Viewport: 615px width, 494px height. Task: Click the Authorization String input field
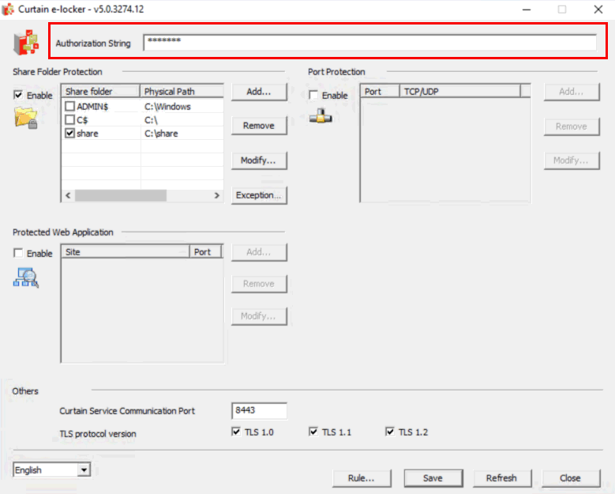pos(369,43)
